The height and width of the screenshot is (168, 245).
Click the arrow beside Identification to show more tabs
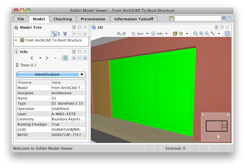82,74
